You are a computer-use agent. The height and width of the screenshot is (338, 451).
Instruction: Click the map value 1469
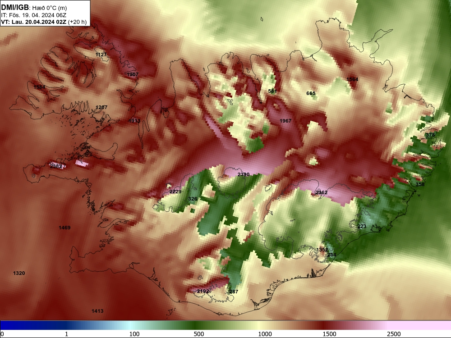click(x=64, y=228)
